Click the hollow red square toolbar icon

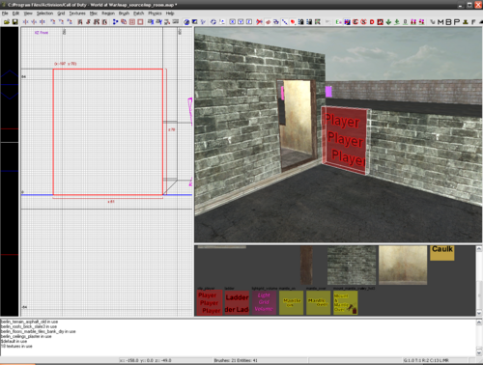140,22
